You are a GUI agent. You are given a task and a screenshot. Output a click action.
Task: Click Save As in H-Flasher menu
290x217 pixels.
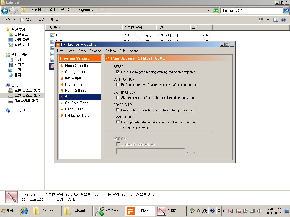(x=95, y=51)
